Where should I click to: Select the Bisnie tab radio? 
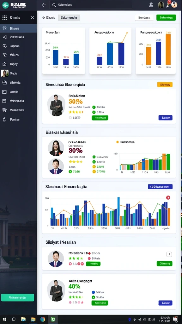(44, 18)
